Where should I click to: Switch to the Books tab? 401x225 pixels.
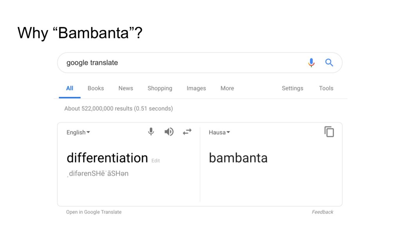[x=96, y=88]
